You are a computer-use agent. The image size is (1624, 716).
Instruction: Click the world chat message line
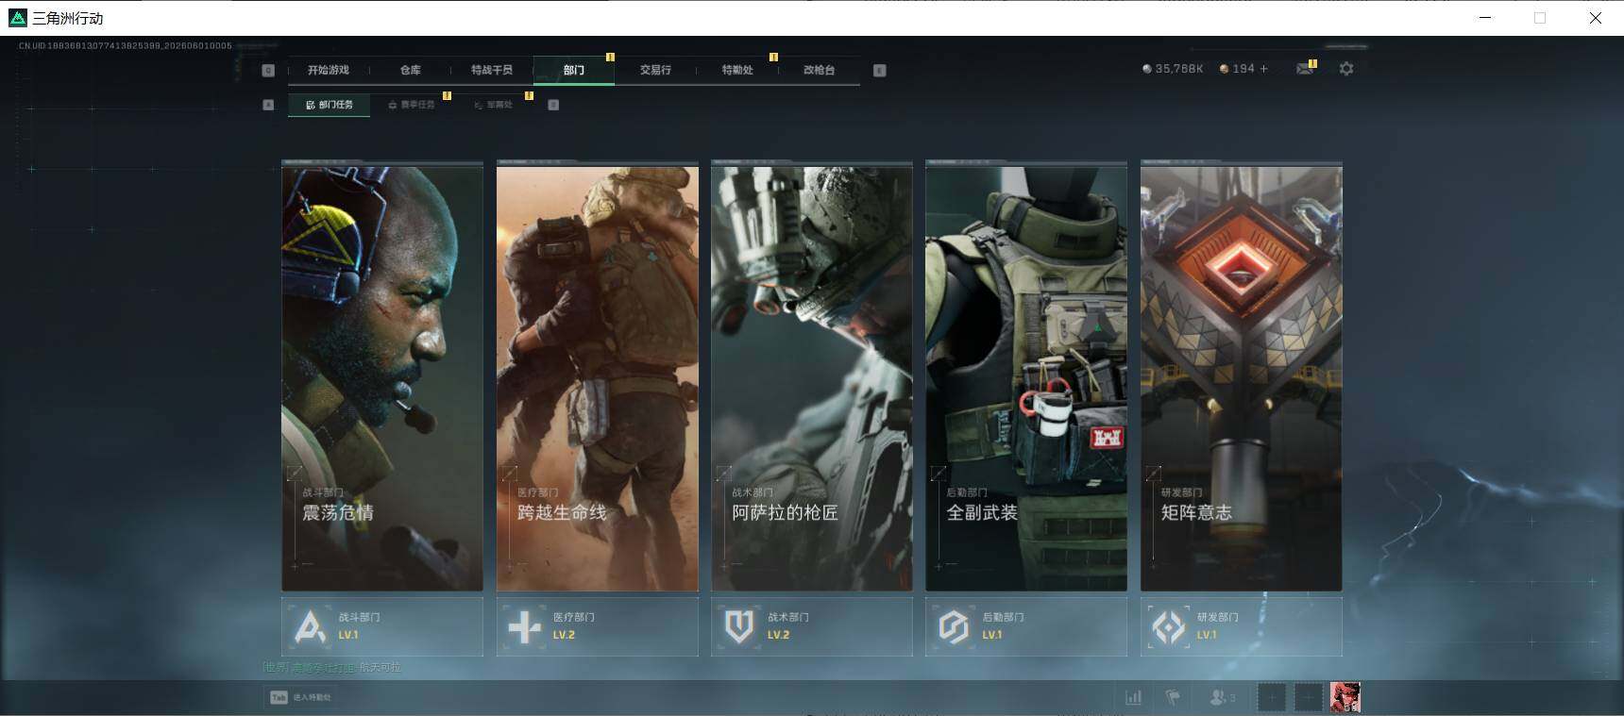point(332,668)
